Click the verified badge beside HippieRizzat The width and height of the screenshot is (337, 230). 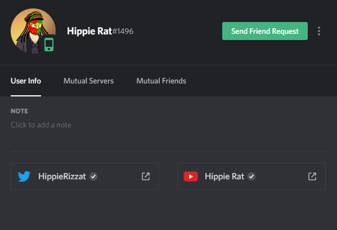pyautogui.click(x=93, y=176)
